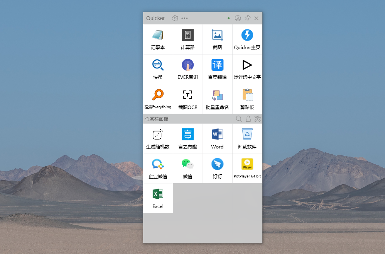Open 言之有趣 action
385x254 pixels.
coord(187,138)
